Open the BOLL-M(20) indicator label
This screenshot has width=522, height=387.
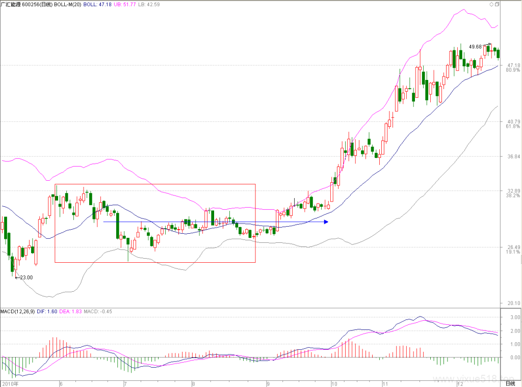68,4
